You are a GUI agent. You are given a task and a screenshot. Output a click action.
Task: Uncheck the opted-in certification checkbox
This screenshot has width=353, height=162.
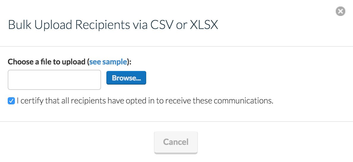coord(11,101)
